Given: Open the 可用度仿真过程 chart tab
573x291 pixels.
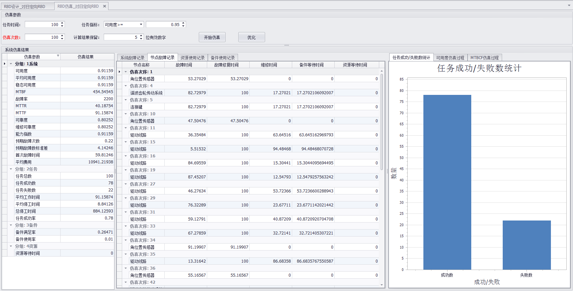Looking at the screenshot, I should 450,58.
